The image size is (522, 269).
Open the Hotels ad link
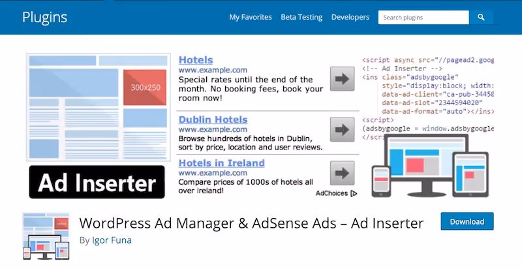click(x=196, y=60)
